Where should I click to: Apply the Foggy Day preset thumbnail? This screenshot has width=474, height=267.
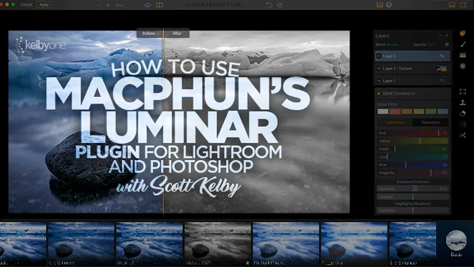coord(354,245)
